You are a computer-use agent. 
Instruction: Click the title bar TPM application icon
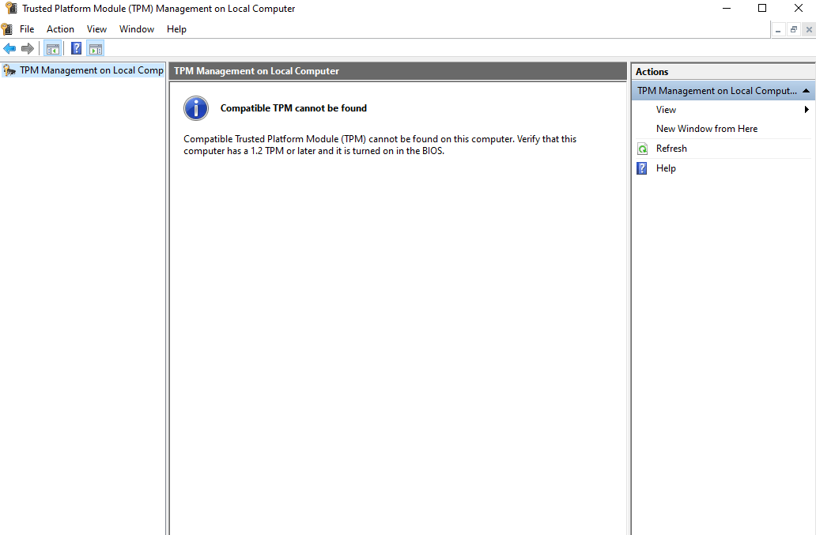pos(10,9)
